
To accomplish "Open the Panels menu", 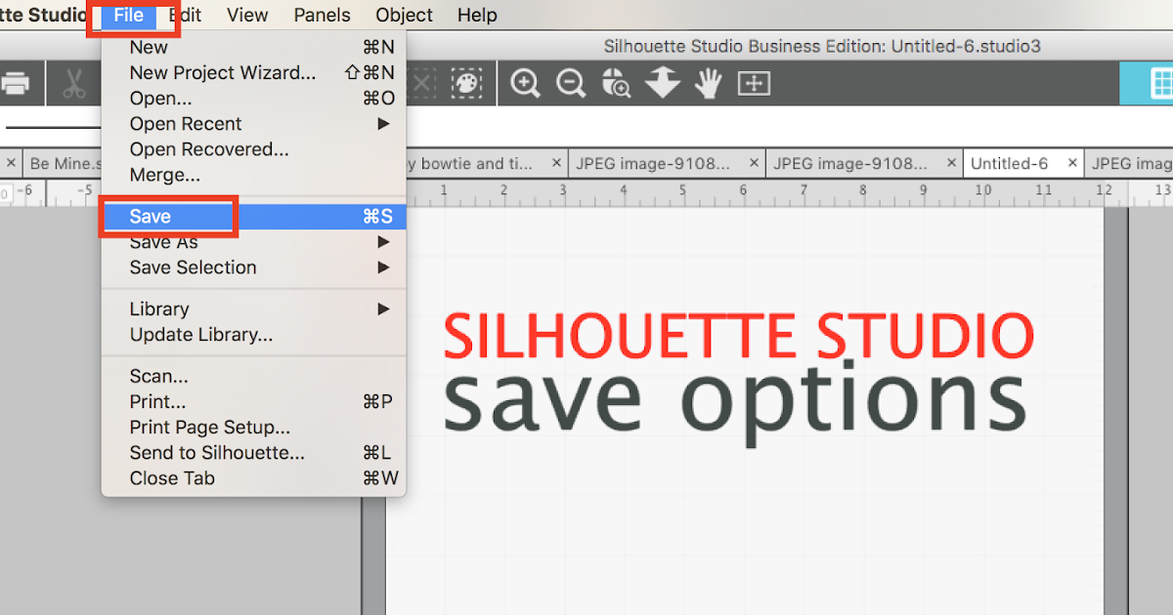I will 322,15.
